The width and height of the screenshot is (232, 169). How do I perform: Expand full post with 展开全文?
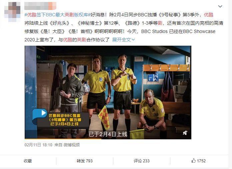[121, 40]
